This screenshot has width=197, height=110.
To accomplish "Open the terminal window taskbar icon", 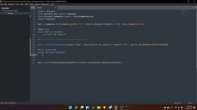I will (127, 108).
